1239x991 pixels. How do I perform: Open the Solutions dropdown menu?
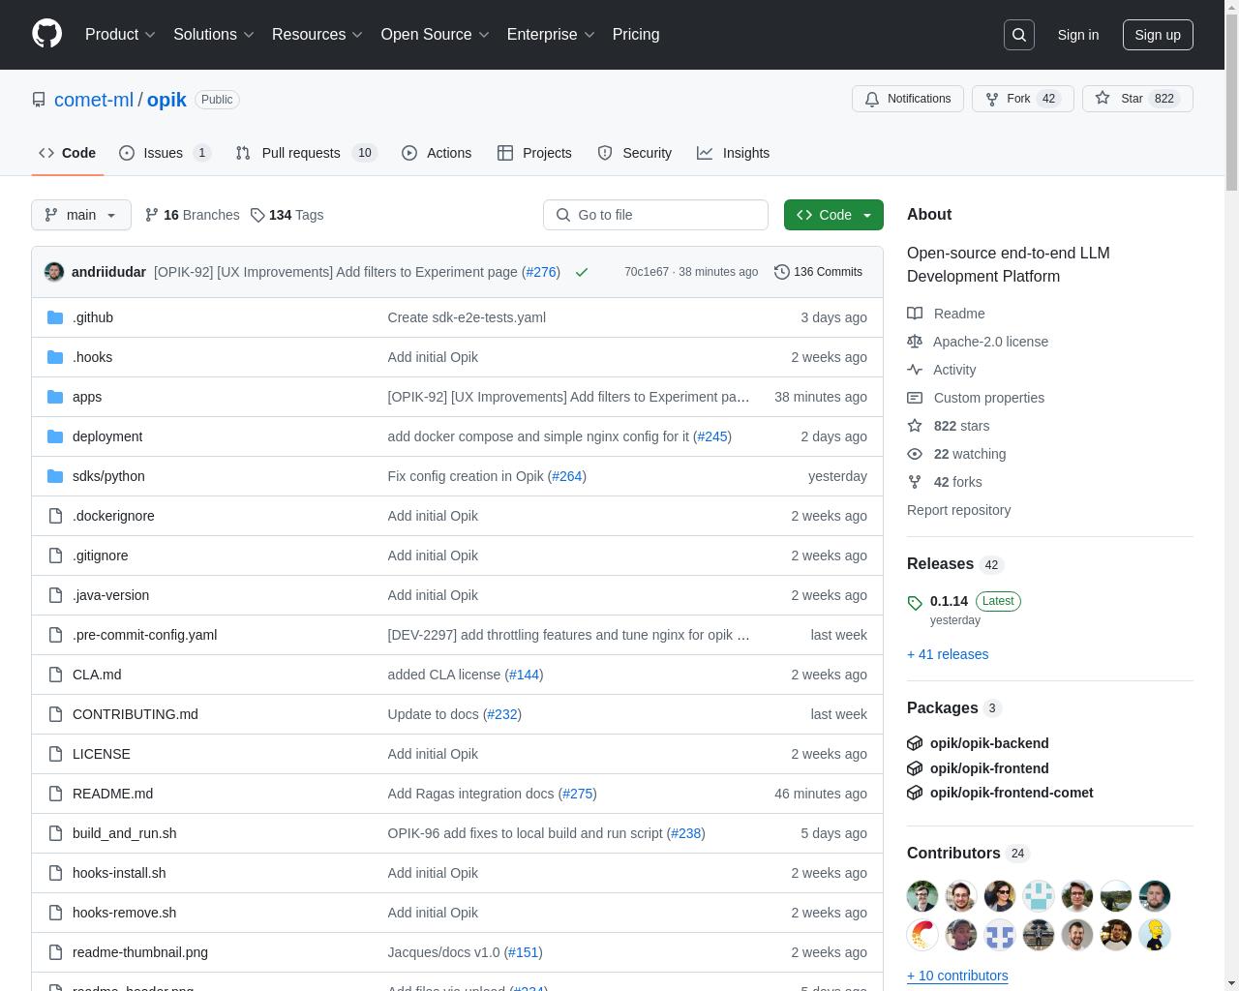(x=214, y=34)
